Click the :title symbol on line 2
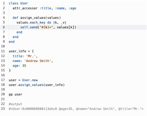Viewport: 147px width, 116px height. tap(46, 8)
